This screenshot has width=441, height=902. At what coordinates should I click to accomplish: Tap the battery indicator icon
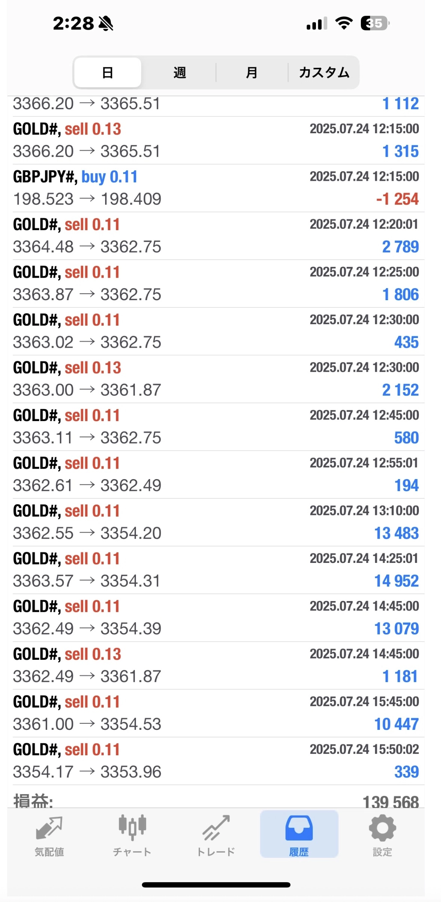click(x=375, y=23)
